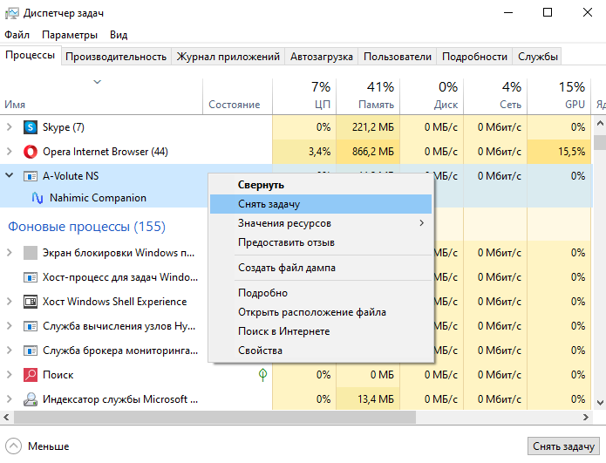The image size is (606, 463).
Task: Choose Предоставить отзыв menu entry
Action: (x=321, y=242)
